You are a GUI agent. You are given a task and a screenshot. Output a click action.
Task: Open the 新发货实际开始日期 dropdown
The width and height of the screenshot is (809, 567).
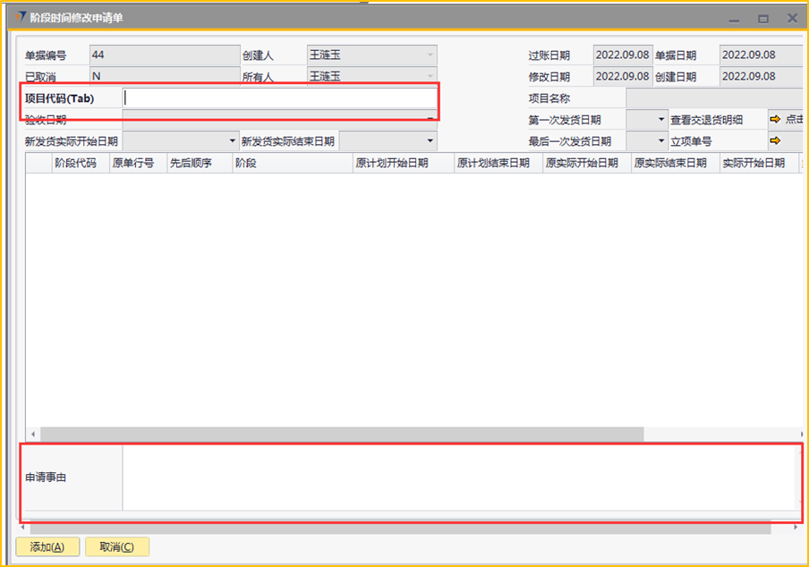(x=230, y=141)
